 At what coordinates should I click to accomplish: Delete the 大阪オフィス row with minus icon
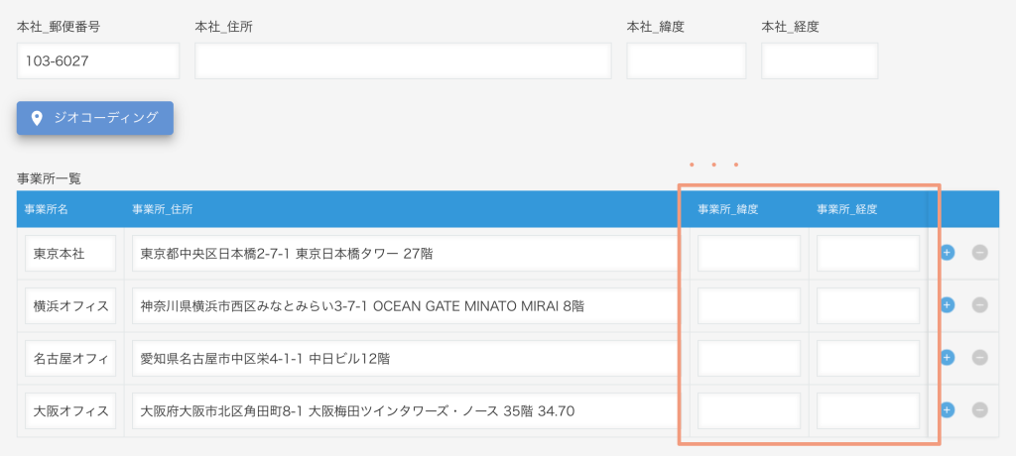point(979,410)
